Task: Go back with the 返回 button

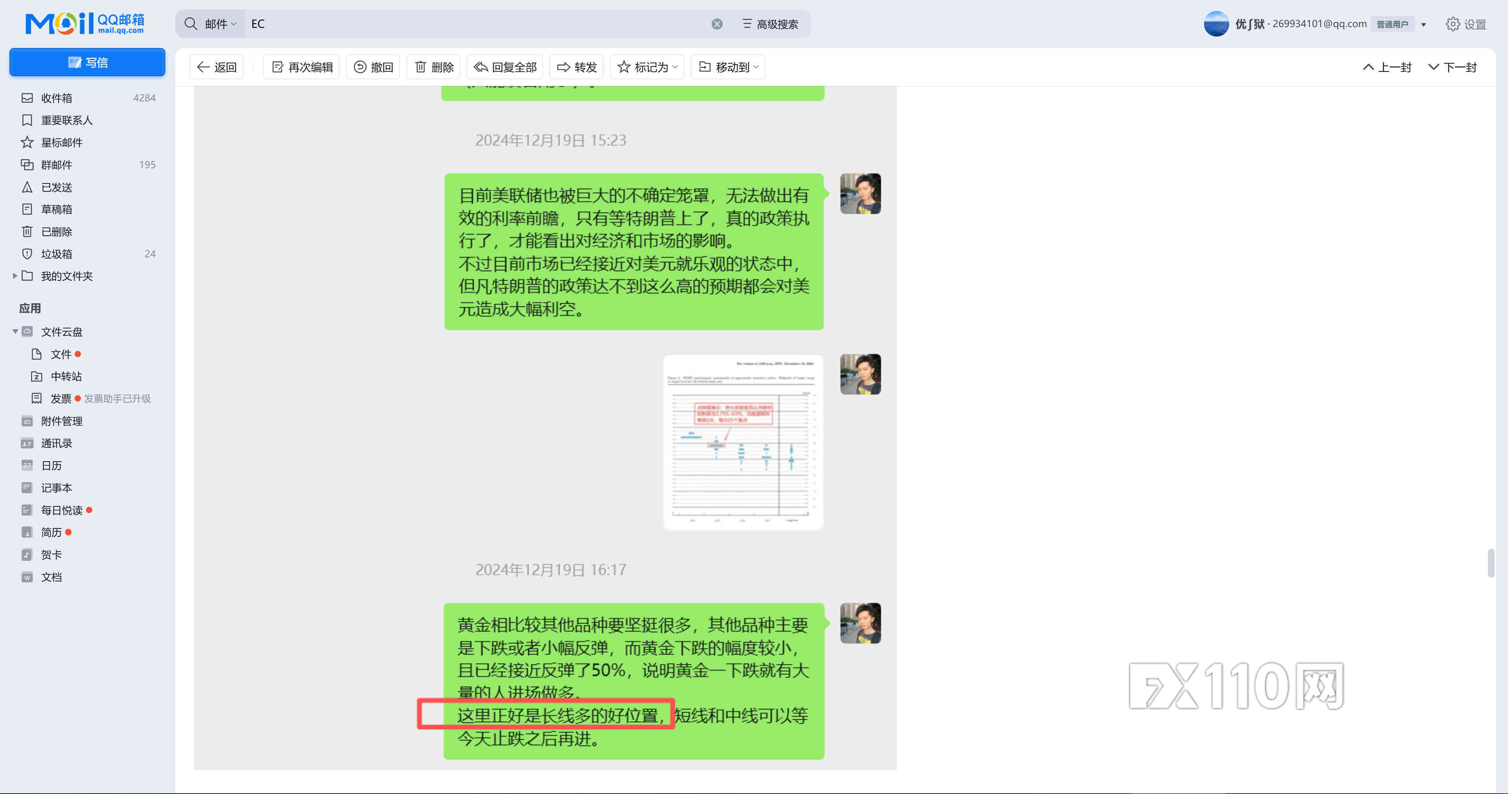Action: (217, 67)
